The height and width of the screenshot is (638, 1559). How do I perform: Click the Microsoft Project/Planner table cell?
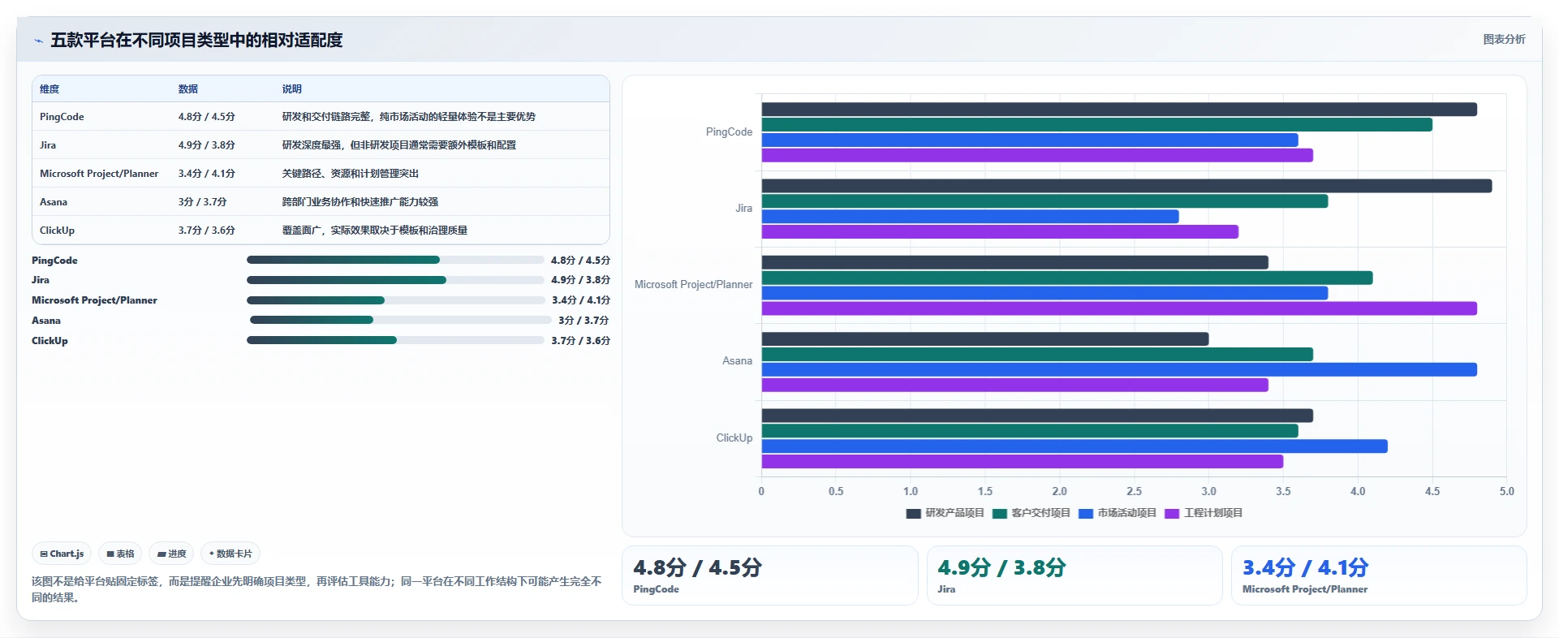click(x=99, y=174)
